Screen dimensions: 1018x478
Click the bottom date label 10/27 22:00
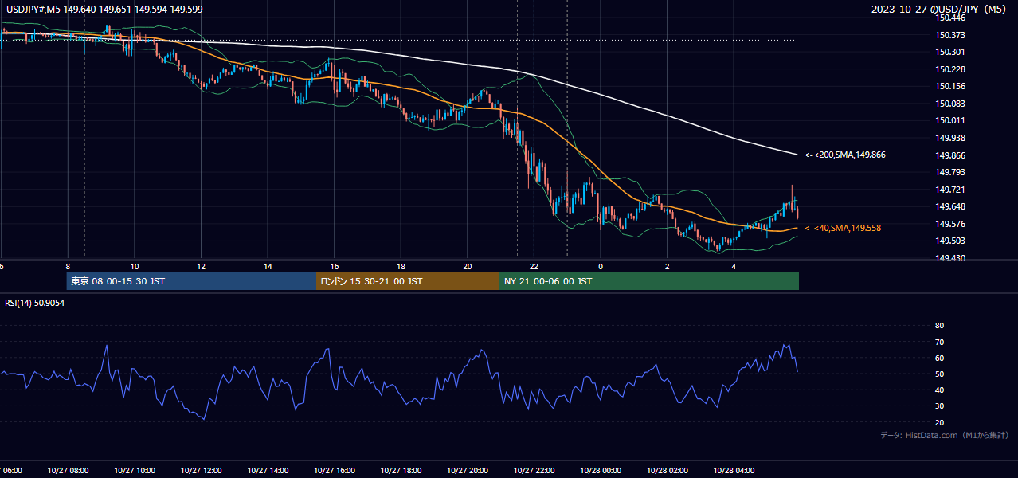pyautogui.click(x=534, y=471)
